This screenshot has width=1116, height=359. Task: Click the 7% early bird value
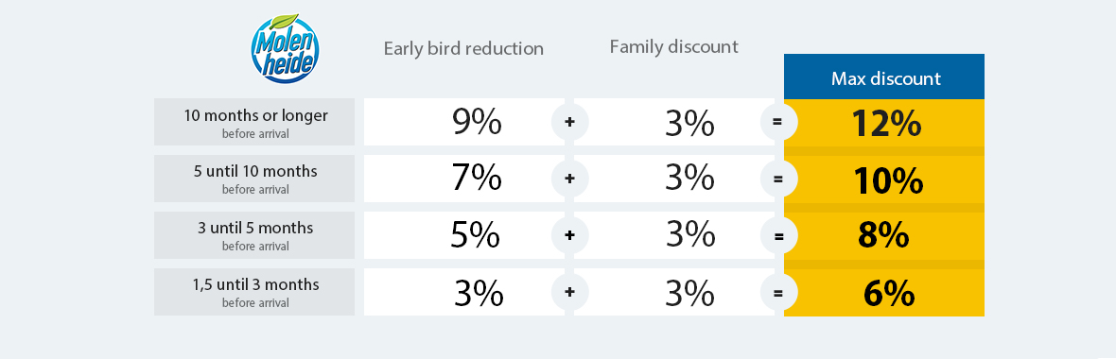click(477, 179)
